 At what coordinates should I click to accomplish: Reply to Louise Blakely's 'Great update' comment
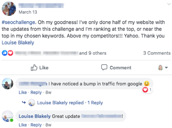[x=36, y=125]
